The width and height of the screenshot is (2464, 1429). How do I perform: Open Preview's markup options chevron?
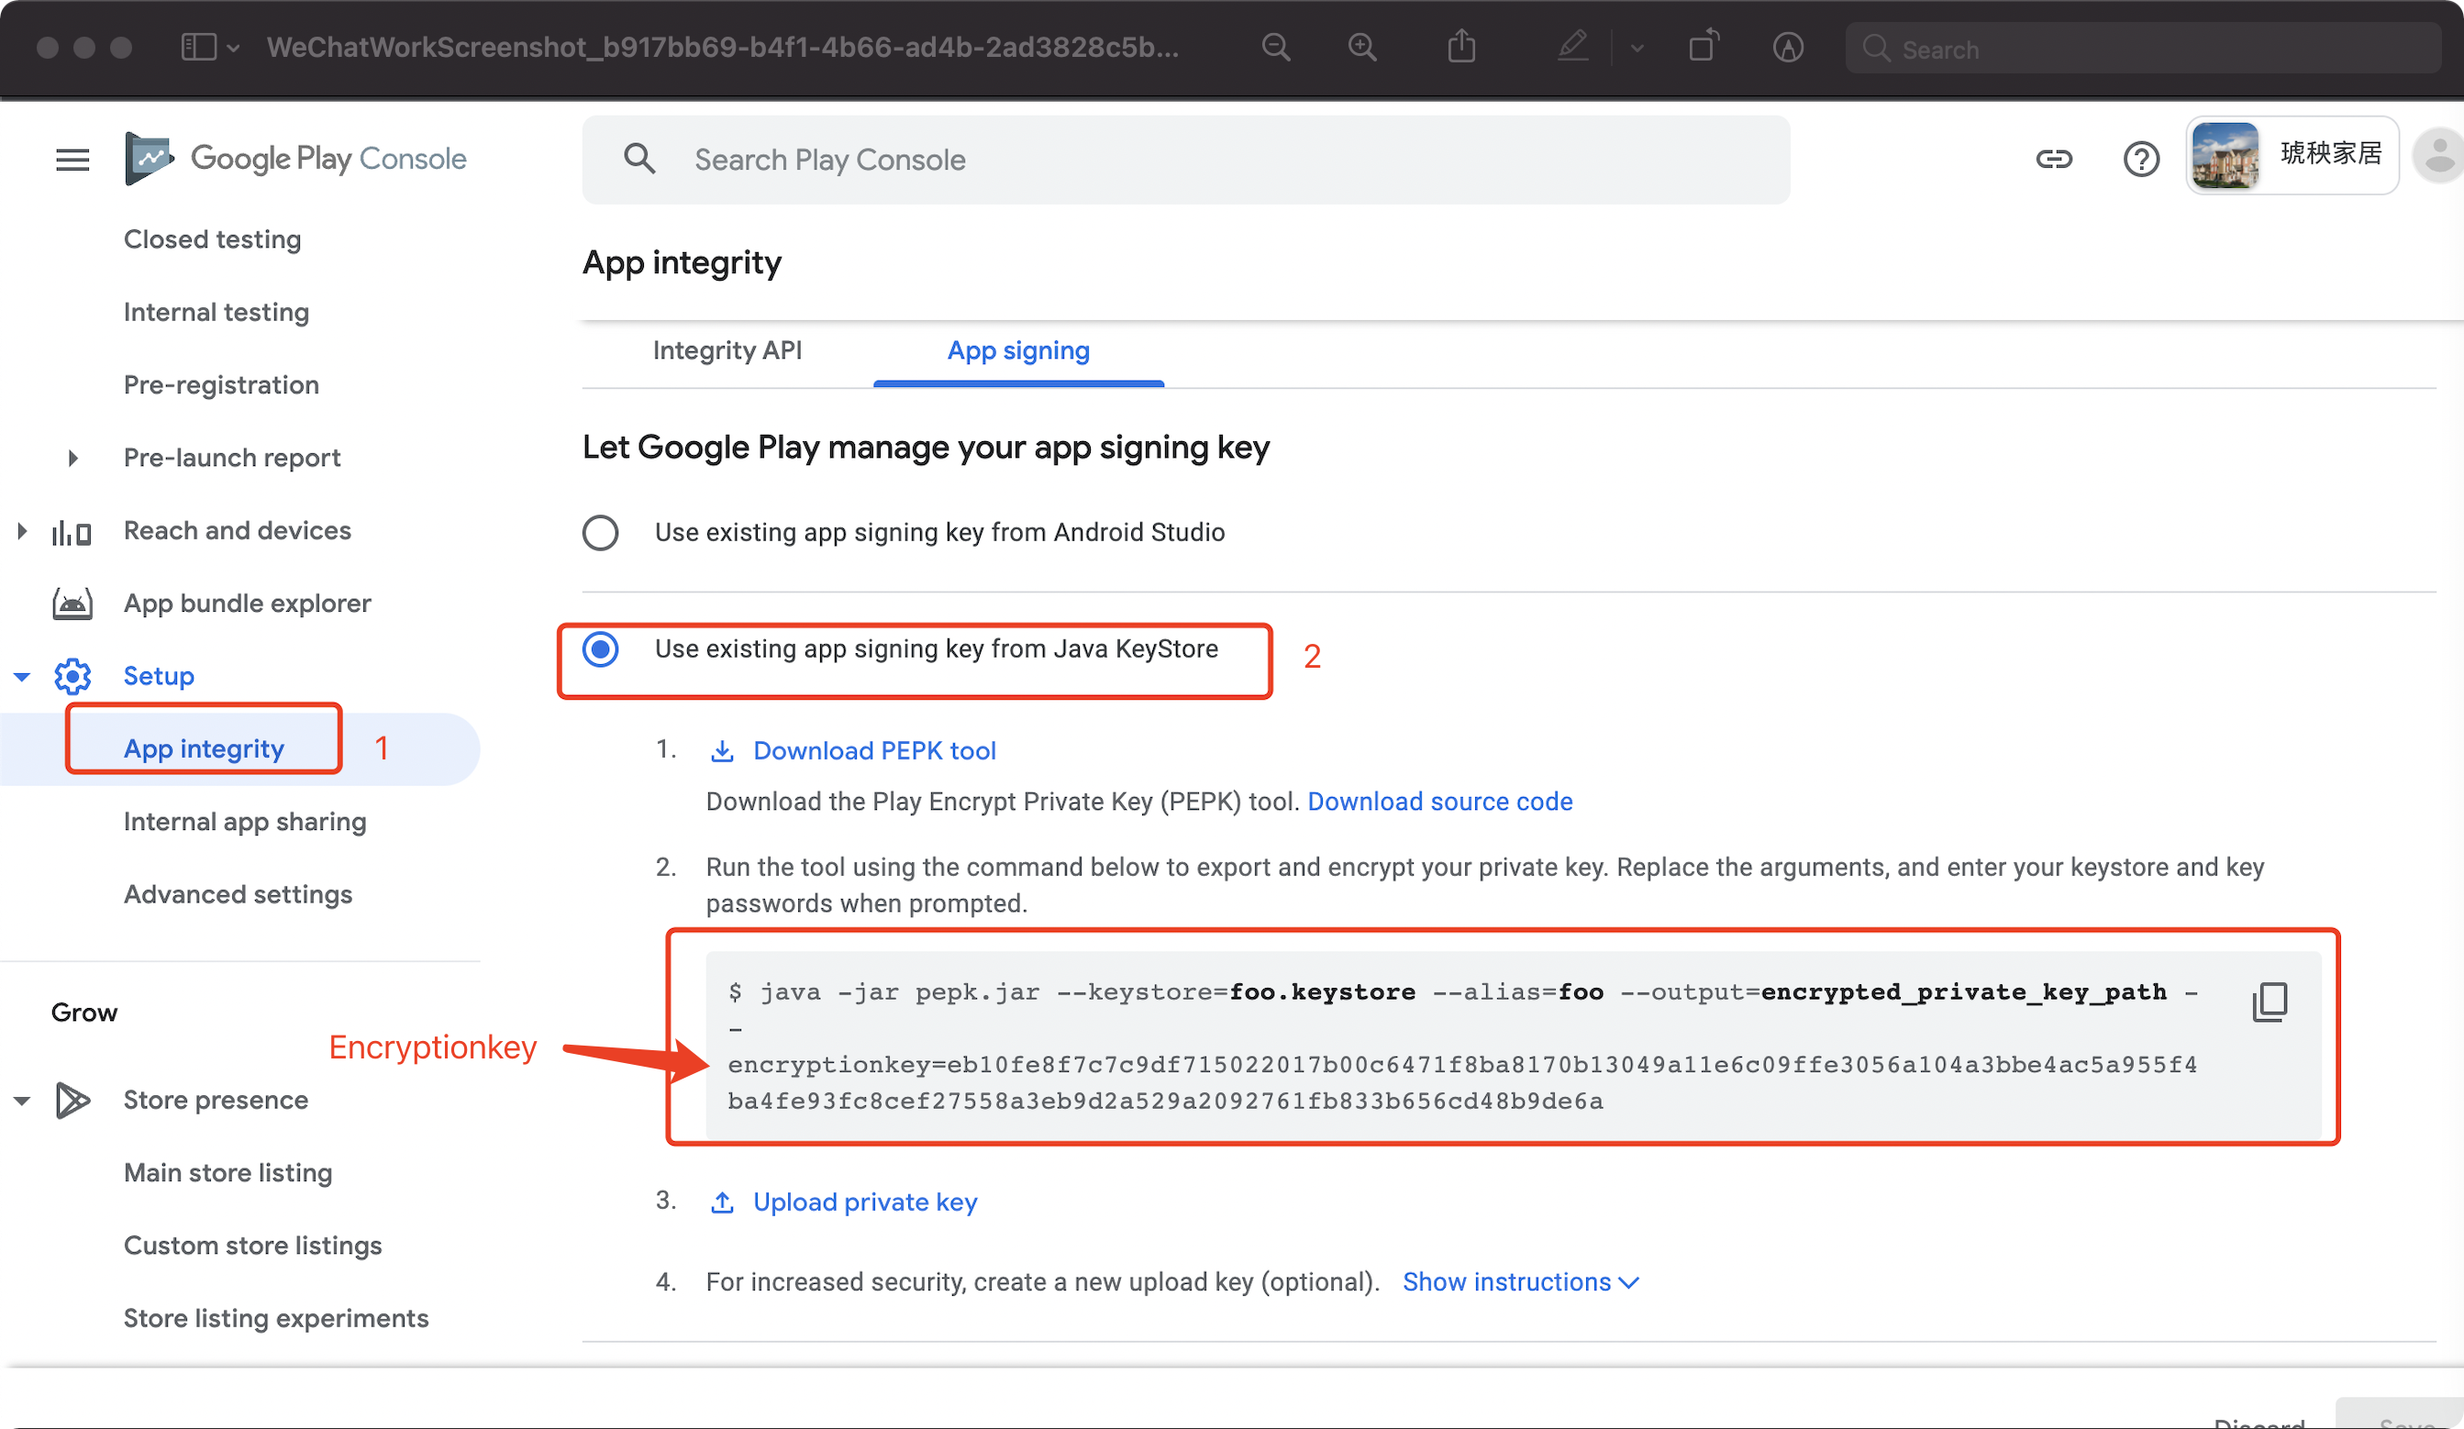click(x=1637, y=48)
